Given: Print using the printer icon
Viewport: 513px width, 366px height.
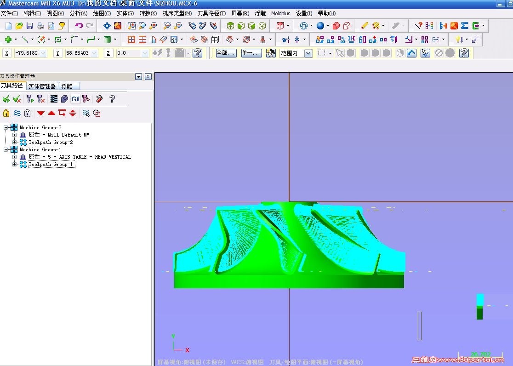Looking at the screenshot, I should click(x=40, y=26).
